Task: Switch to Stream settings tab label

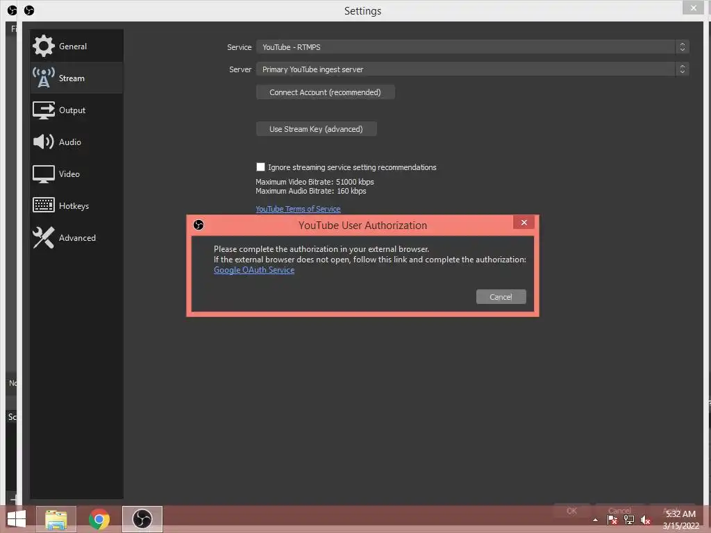Action: tap(72, 78)
